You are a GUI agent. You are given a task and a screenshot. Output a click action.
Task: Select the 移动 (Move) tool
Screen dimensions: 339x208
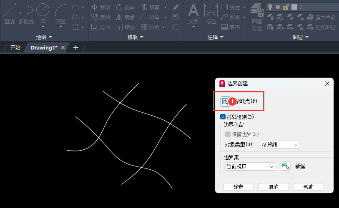coord(100,7)
